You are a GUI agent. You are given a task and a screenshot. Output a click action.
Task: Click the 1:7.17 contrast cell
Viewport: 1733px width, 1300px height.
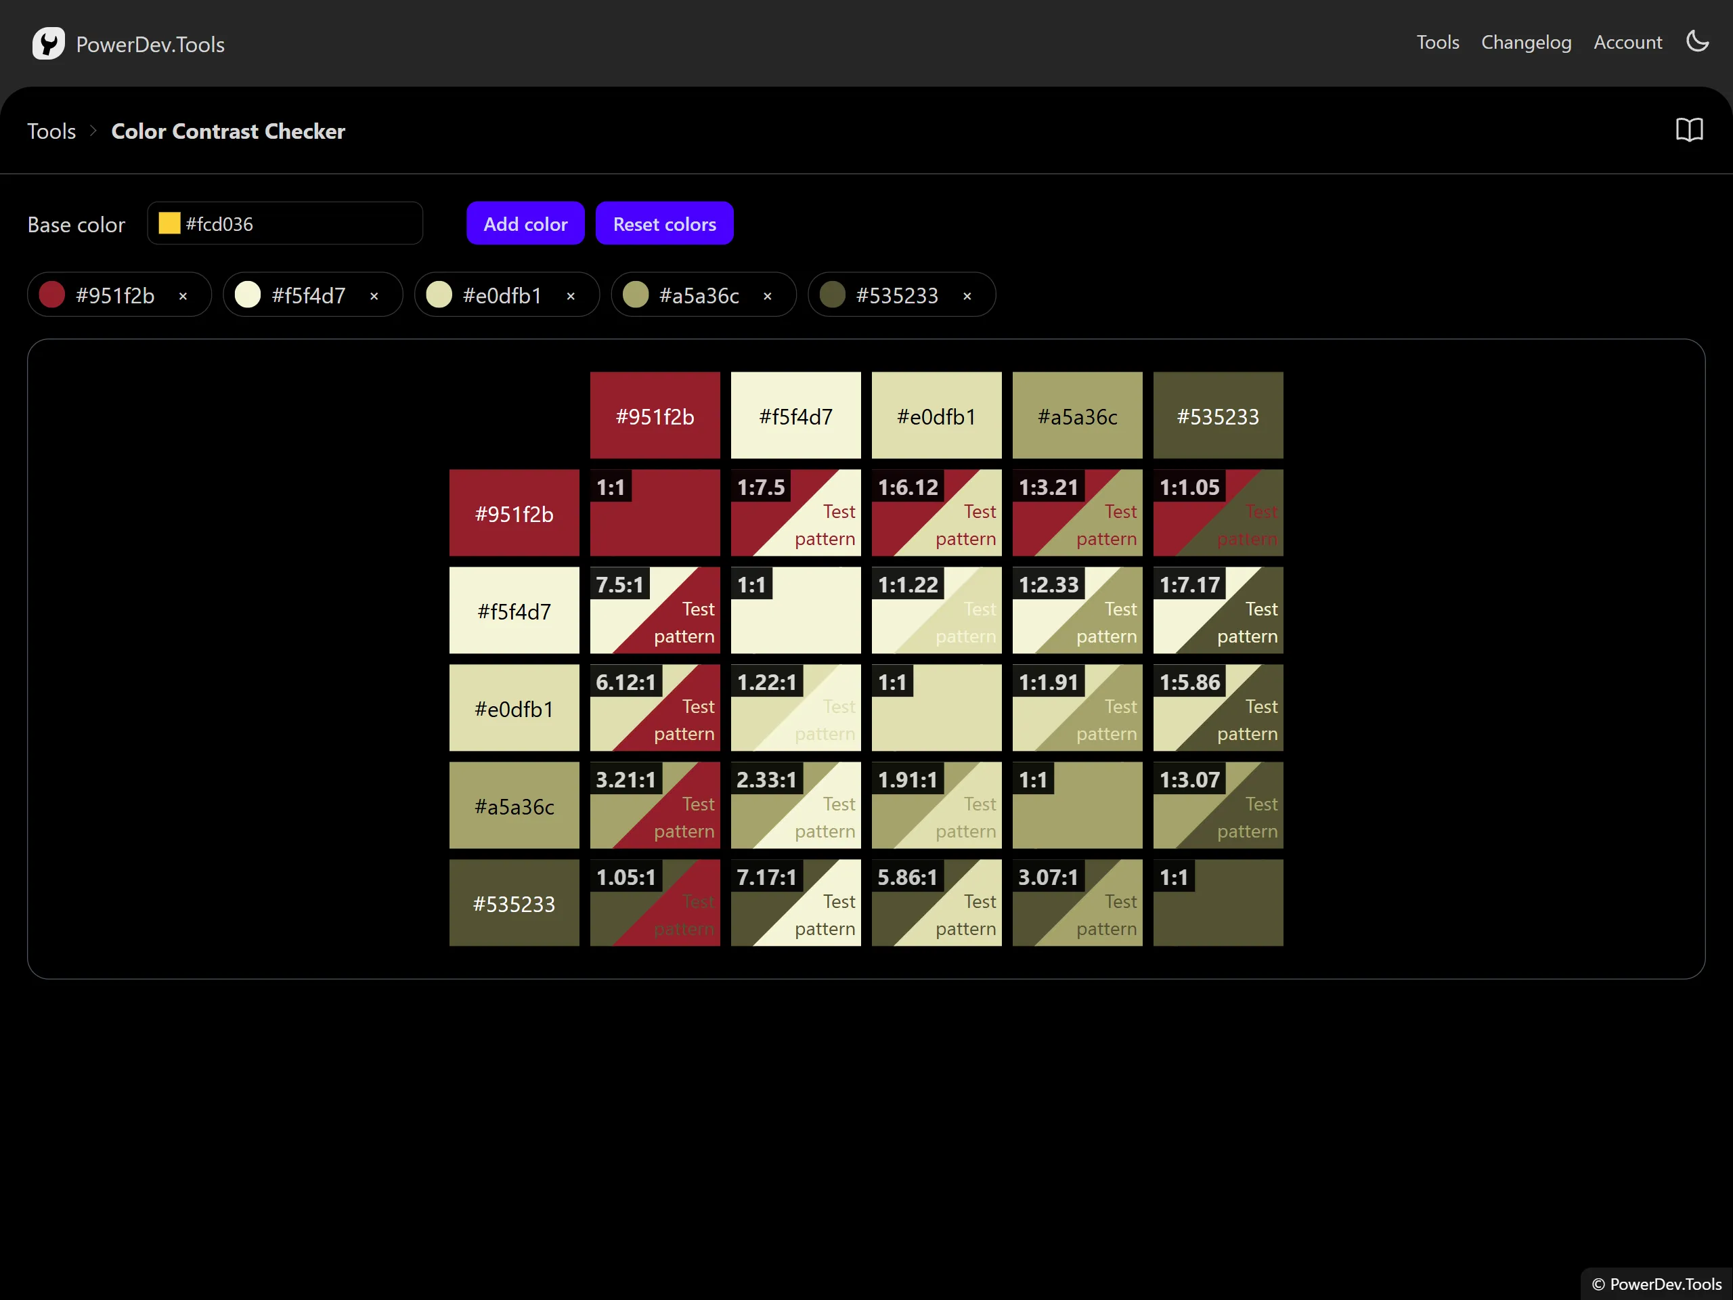1219,611
